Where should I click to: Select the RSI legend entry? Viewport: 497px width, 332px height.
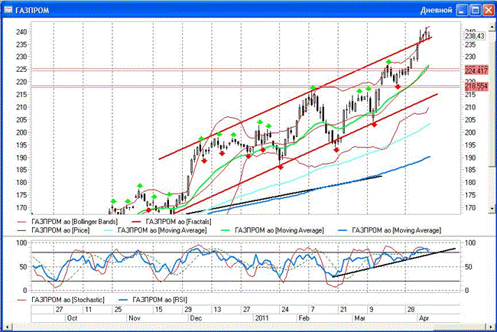click(153, 300)
